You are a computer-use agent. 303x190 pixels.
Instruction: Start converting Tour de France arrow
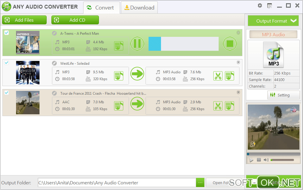click(x=137, y=104)
